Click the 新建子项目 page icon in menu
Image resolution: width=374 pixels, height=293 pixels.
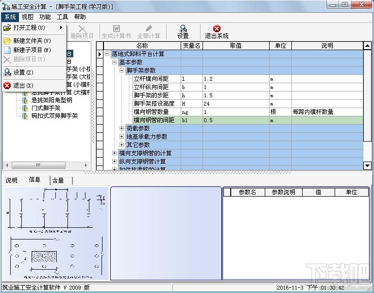8,50
